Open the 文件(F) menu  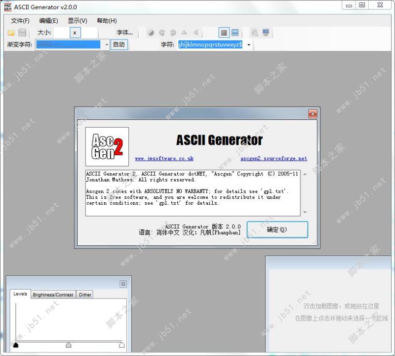[20, 21]
